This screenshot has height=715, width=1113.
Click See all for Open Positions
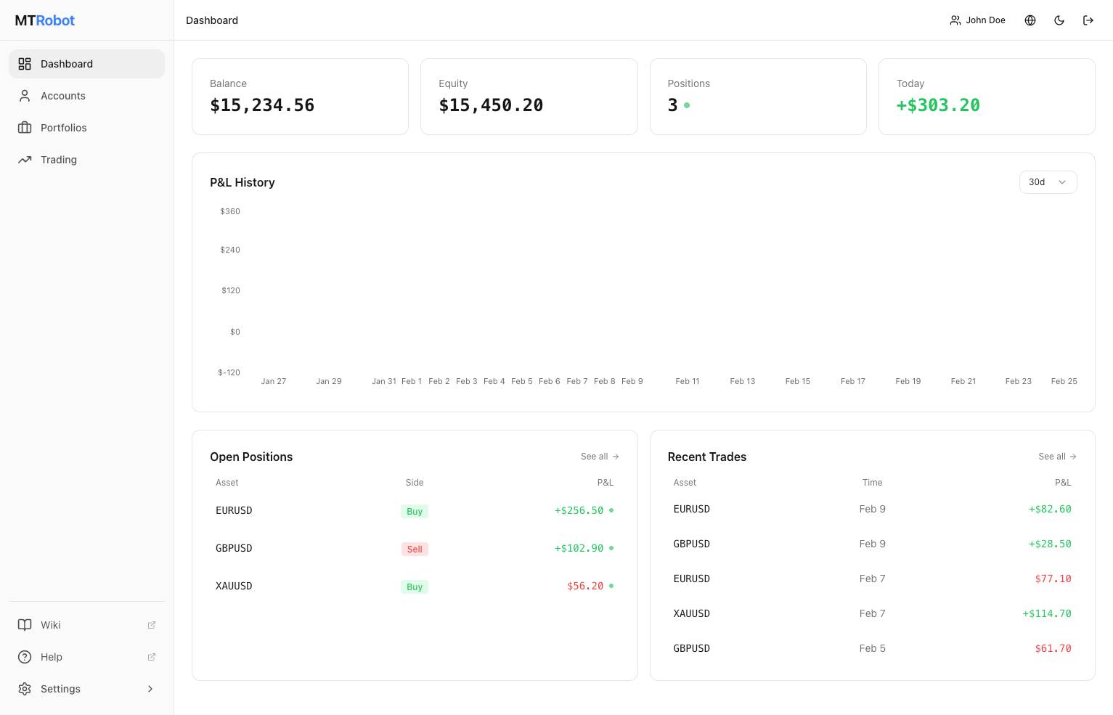coord(600,457)
